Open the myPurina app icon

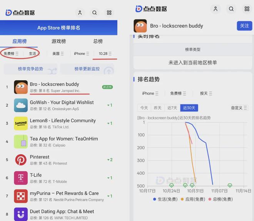(x=21, y=196)
